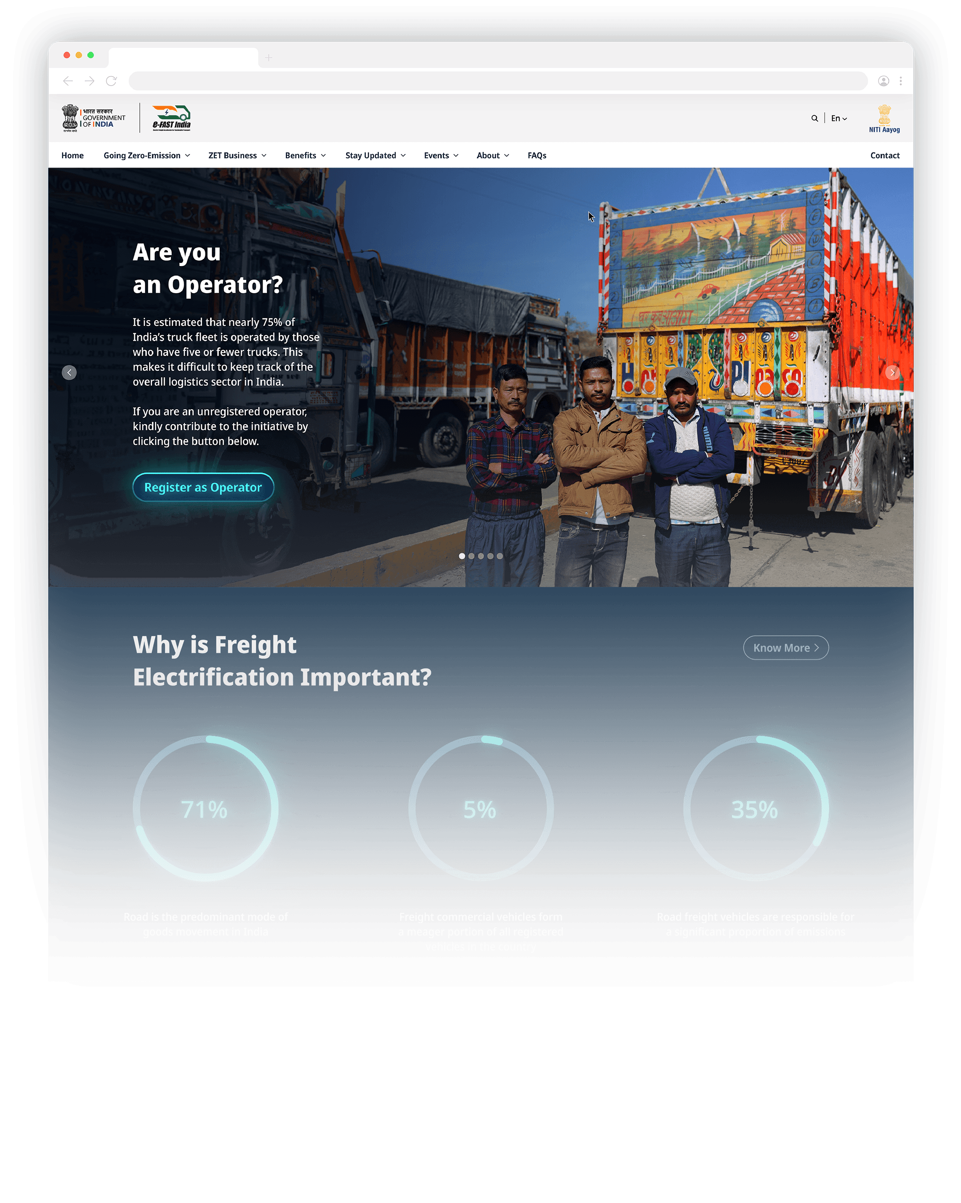961x1203 pixels.
Task: Open the En language dropdown
Action: 838,118
